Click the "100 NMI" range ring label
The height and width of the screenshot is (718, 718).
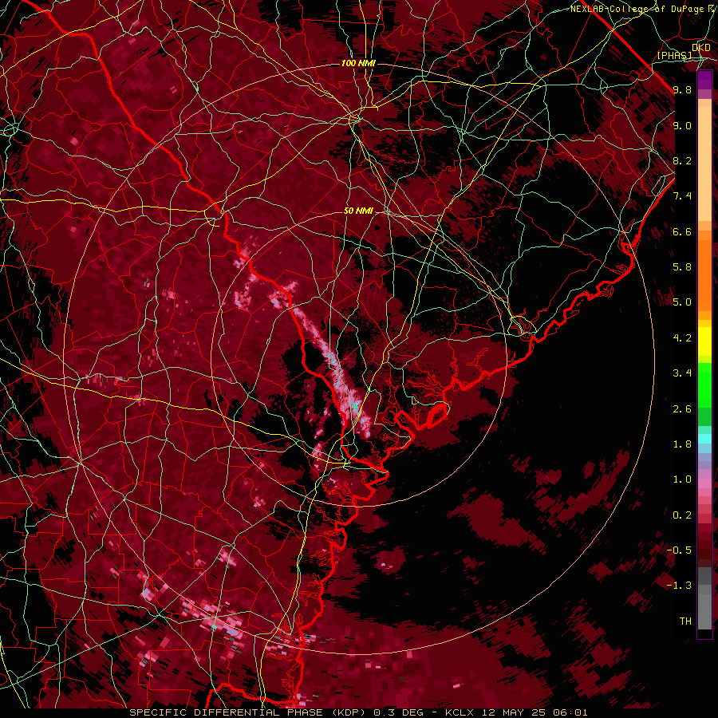[358, 63]
